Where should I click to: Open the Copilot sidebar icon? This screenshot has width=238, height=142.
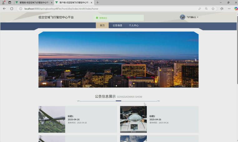(236, 9)
